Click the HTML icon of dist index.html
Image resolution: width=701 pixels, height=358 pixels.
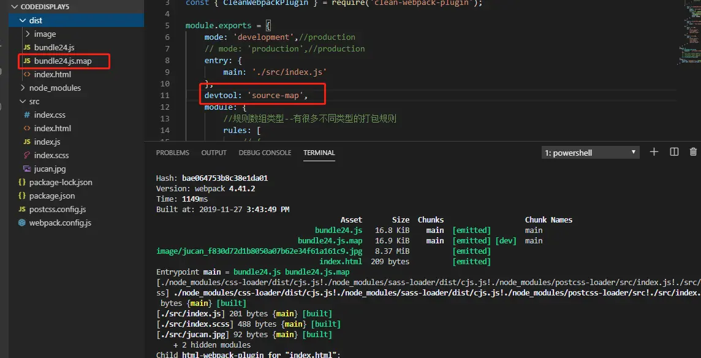27,74
